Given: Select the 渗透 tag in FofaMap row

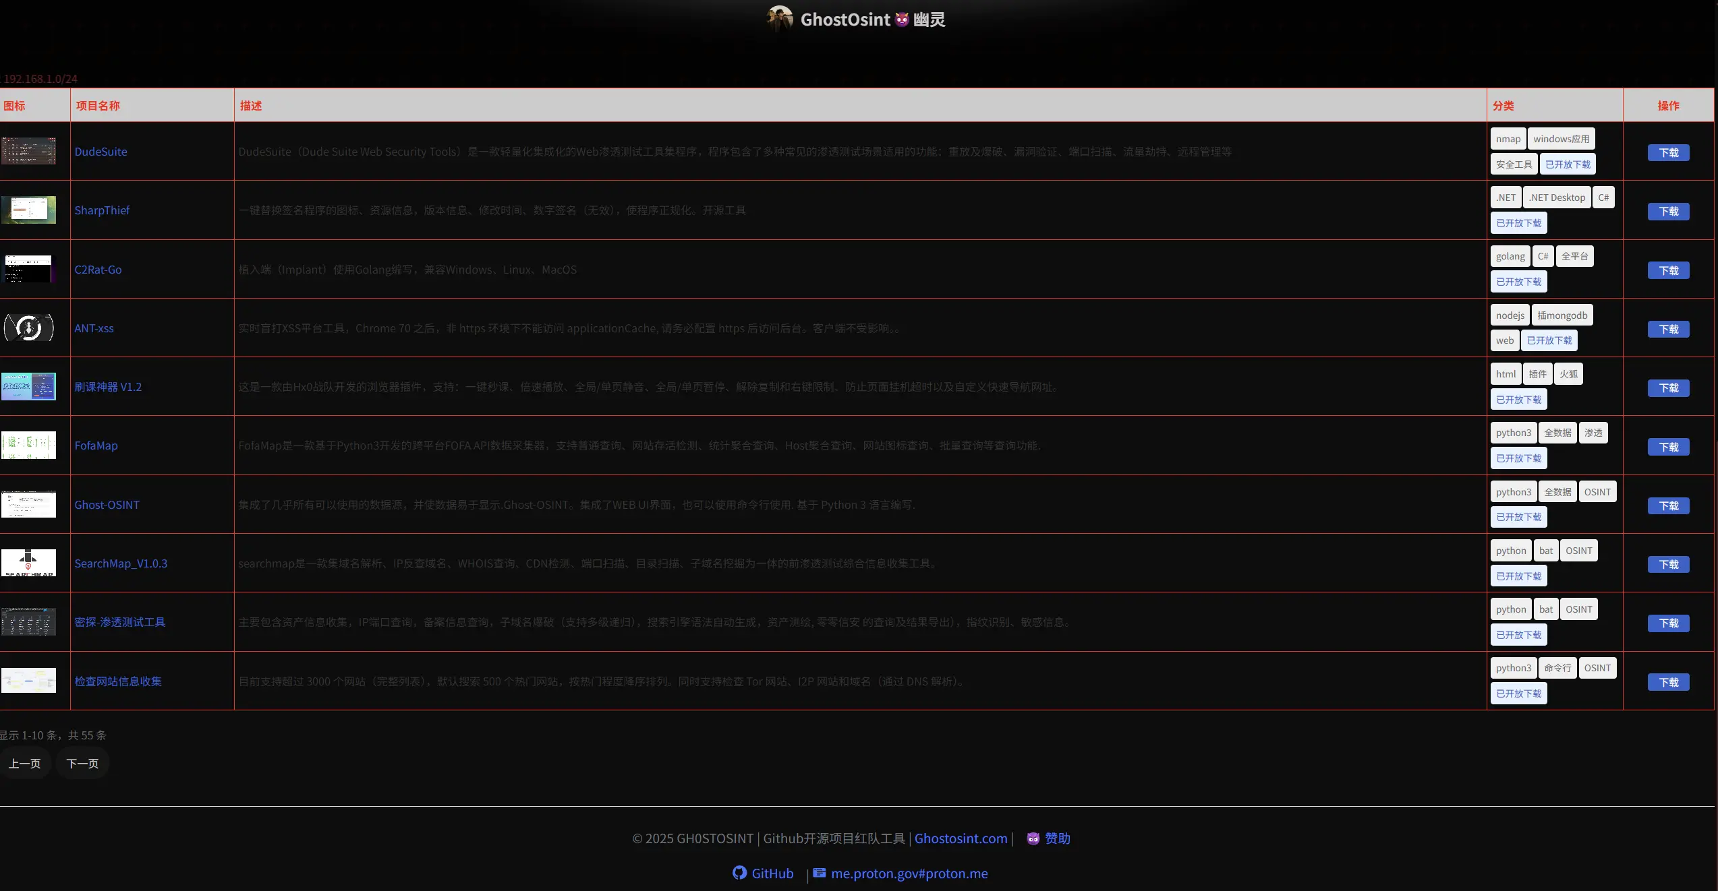Looking at the screenshot, I should 1593,433.
